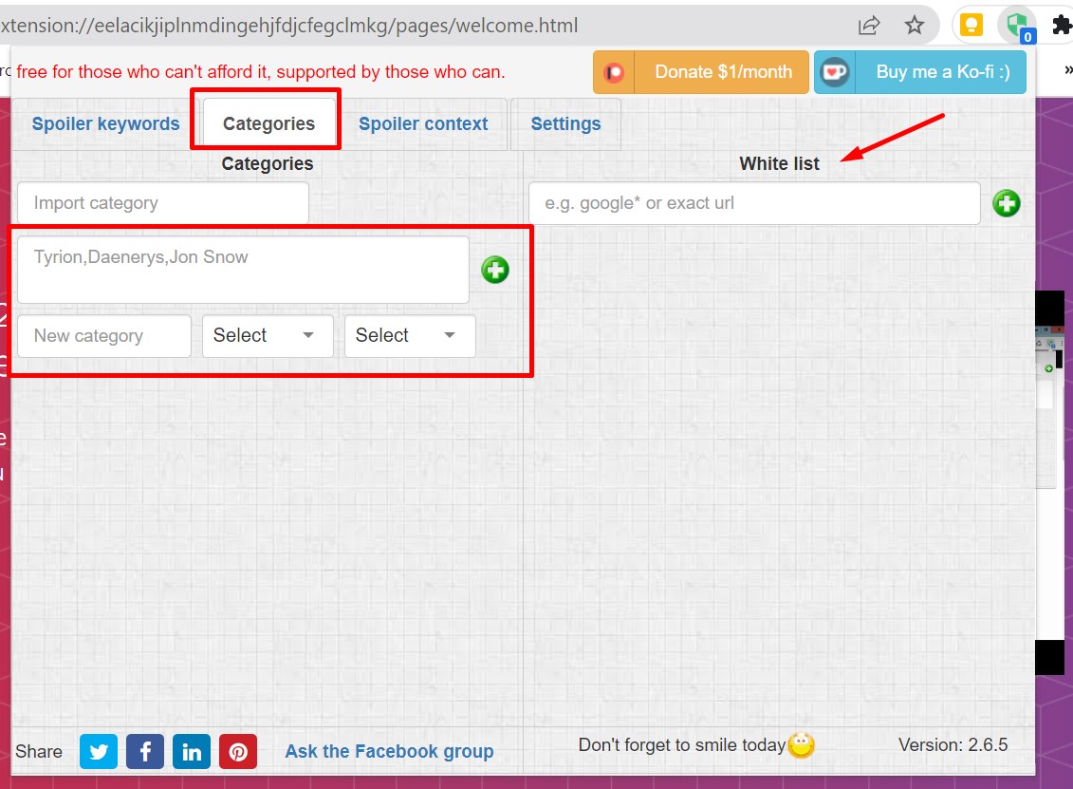
Task: Add new category with green plus
Action: [x=495, y=270]
